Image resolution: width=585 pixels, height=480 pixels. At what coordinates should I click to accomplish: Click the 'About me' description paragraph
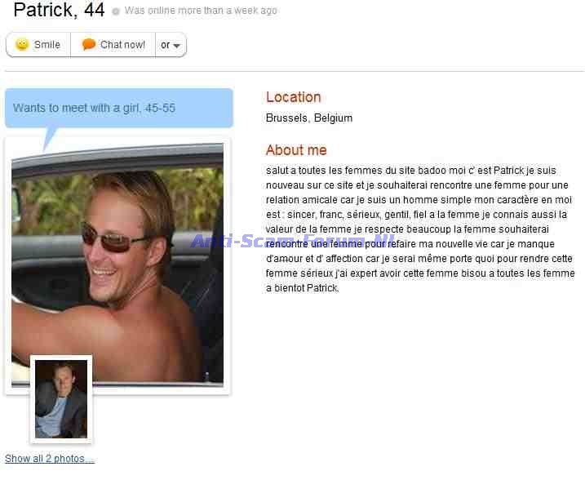click(x=420, y=229)
